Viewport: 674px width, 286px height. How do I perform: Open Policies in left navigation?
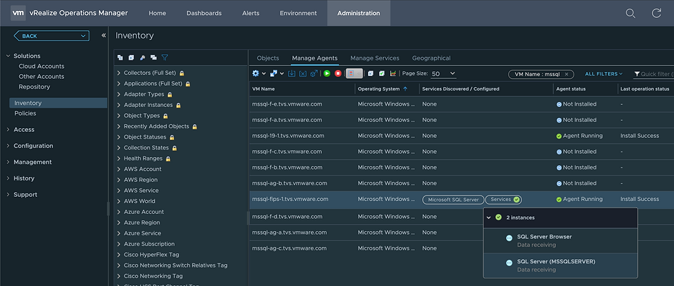point(25,114)
